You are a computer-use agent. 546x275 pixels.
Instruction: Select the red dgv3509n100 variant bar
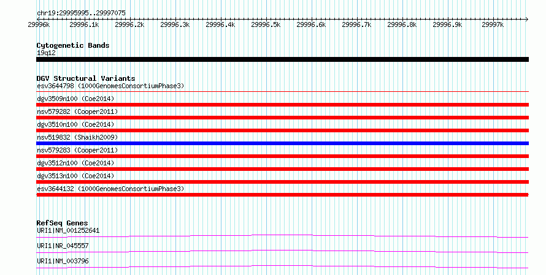click(x=282, y=105)
